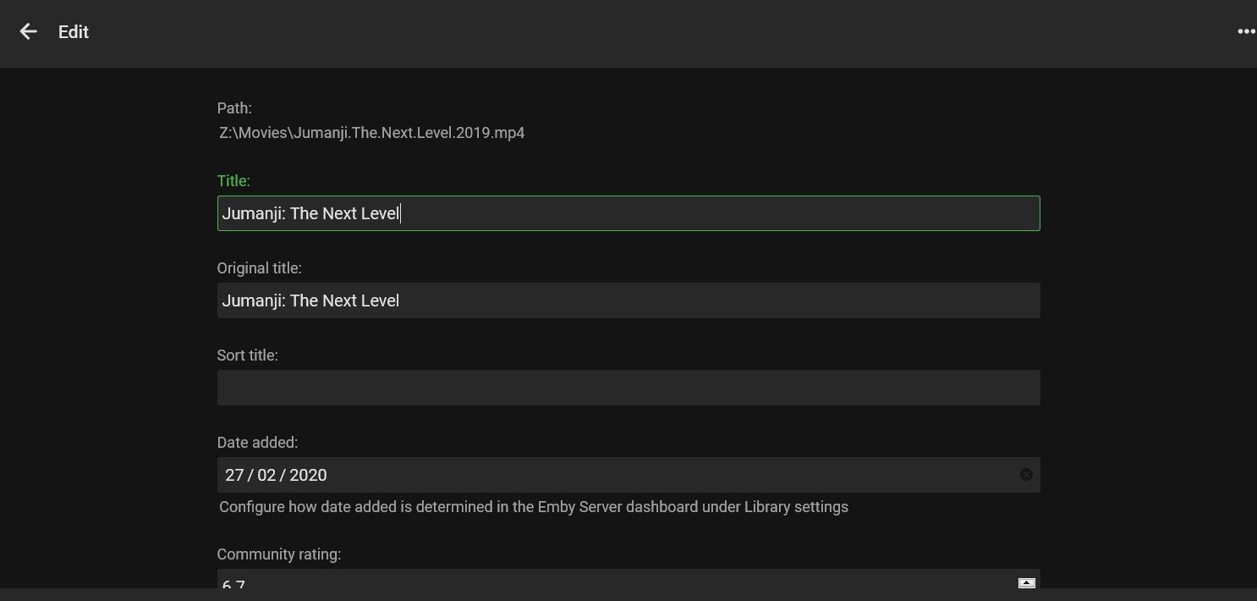Image resolution: width=1257 pixels, height=601 pixels.
Task: Open the three-dot more options menu
Action: [1245, 32]
